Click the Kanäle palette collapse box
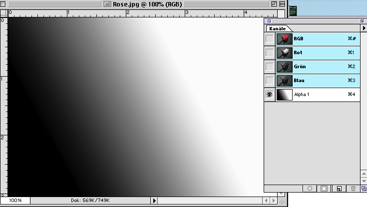This screenshot has height=207, width=367. click(363, 21)
